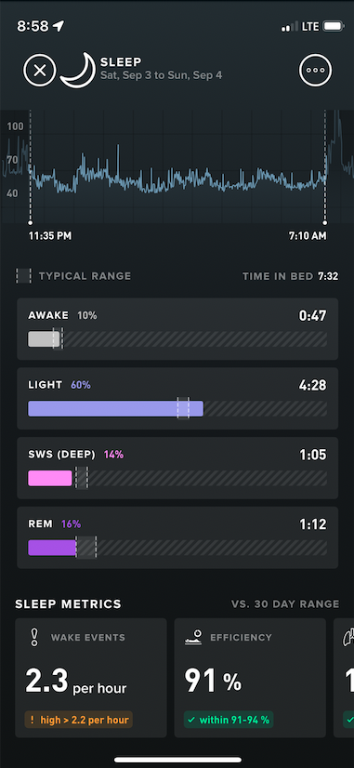Select the Light 60% sleep stage bar
This screenshot has height=768, width=354.
115,408
